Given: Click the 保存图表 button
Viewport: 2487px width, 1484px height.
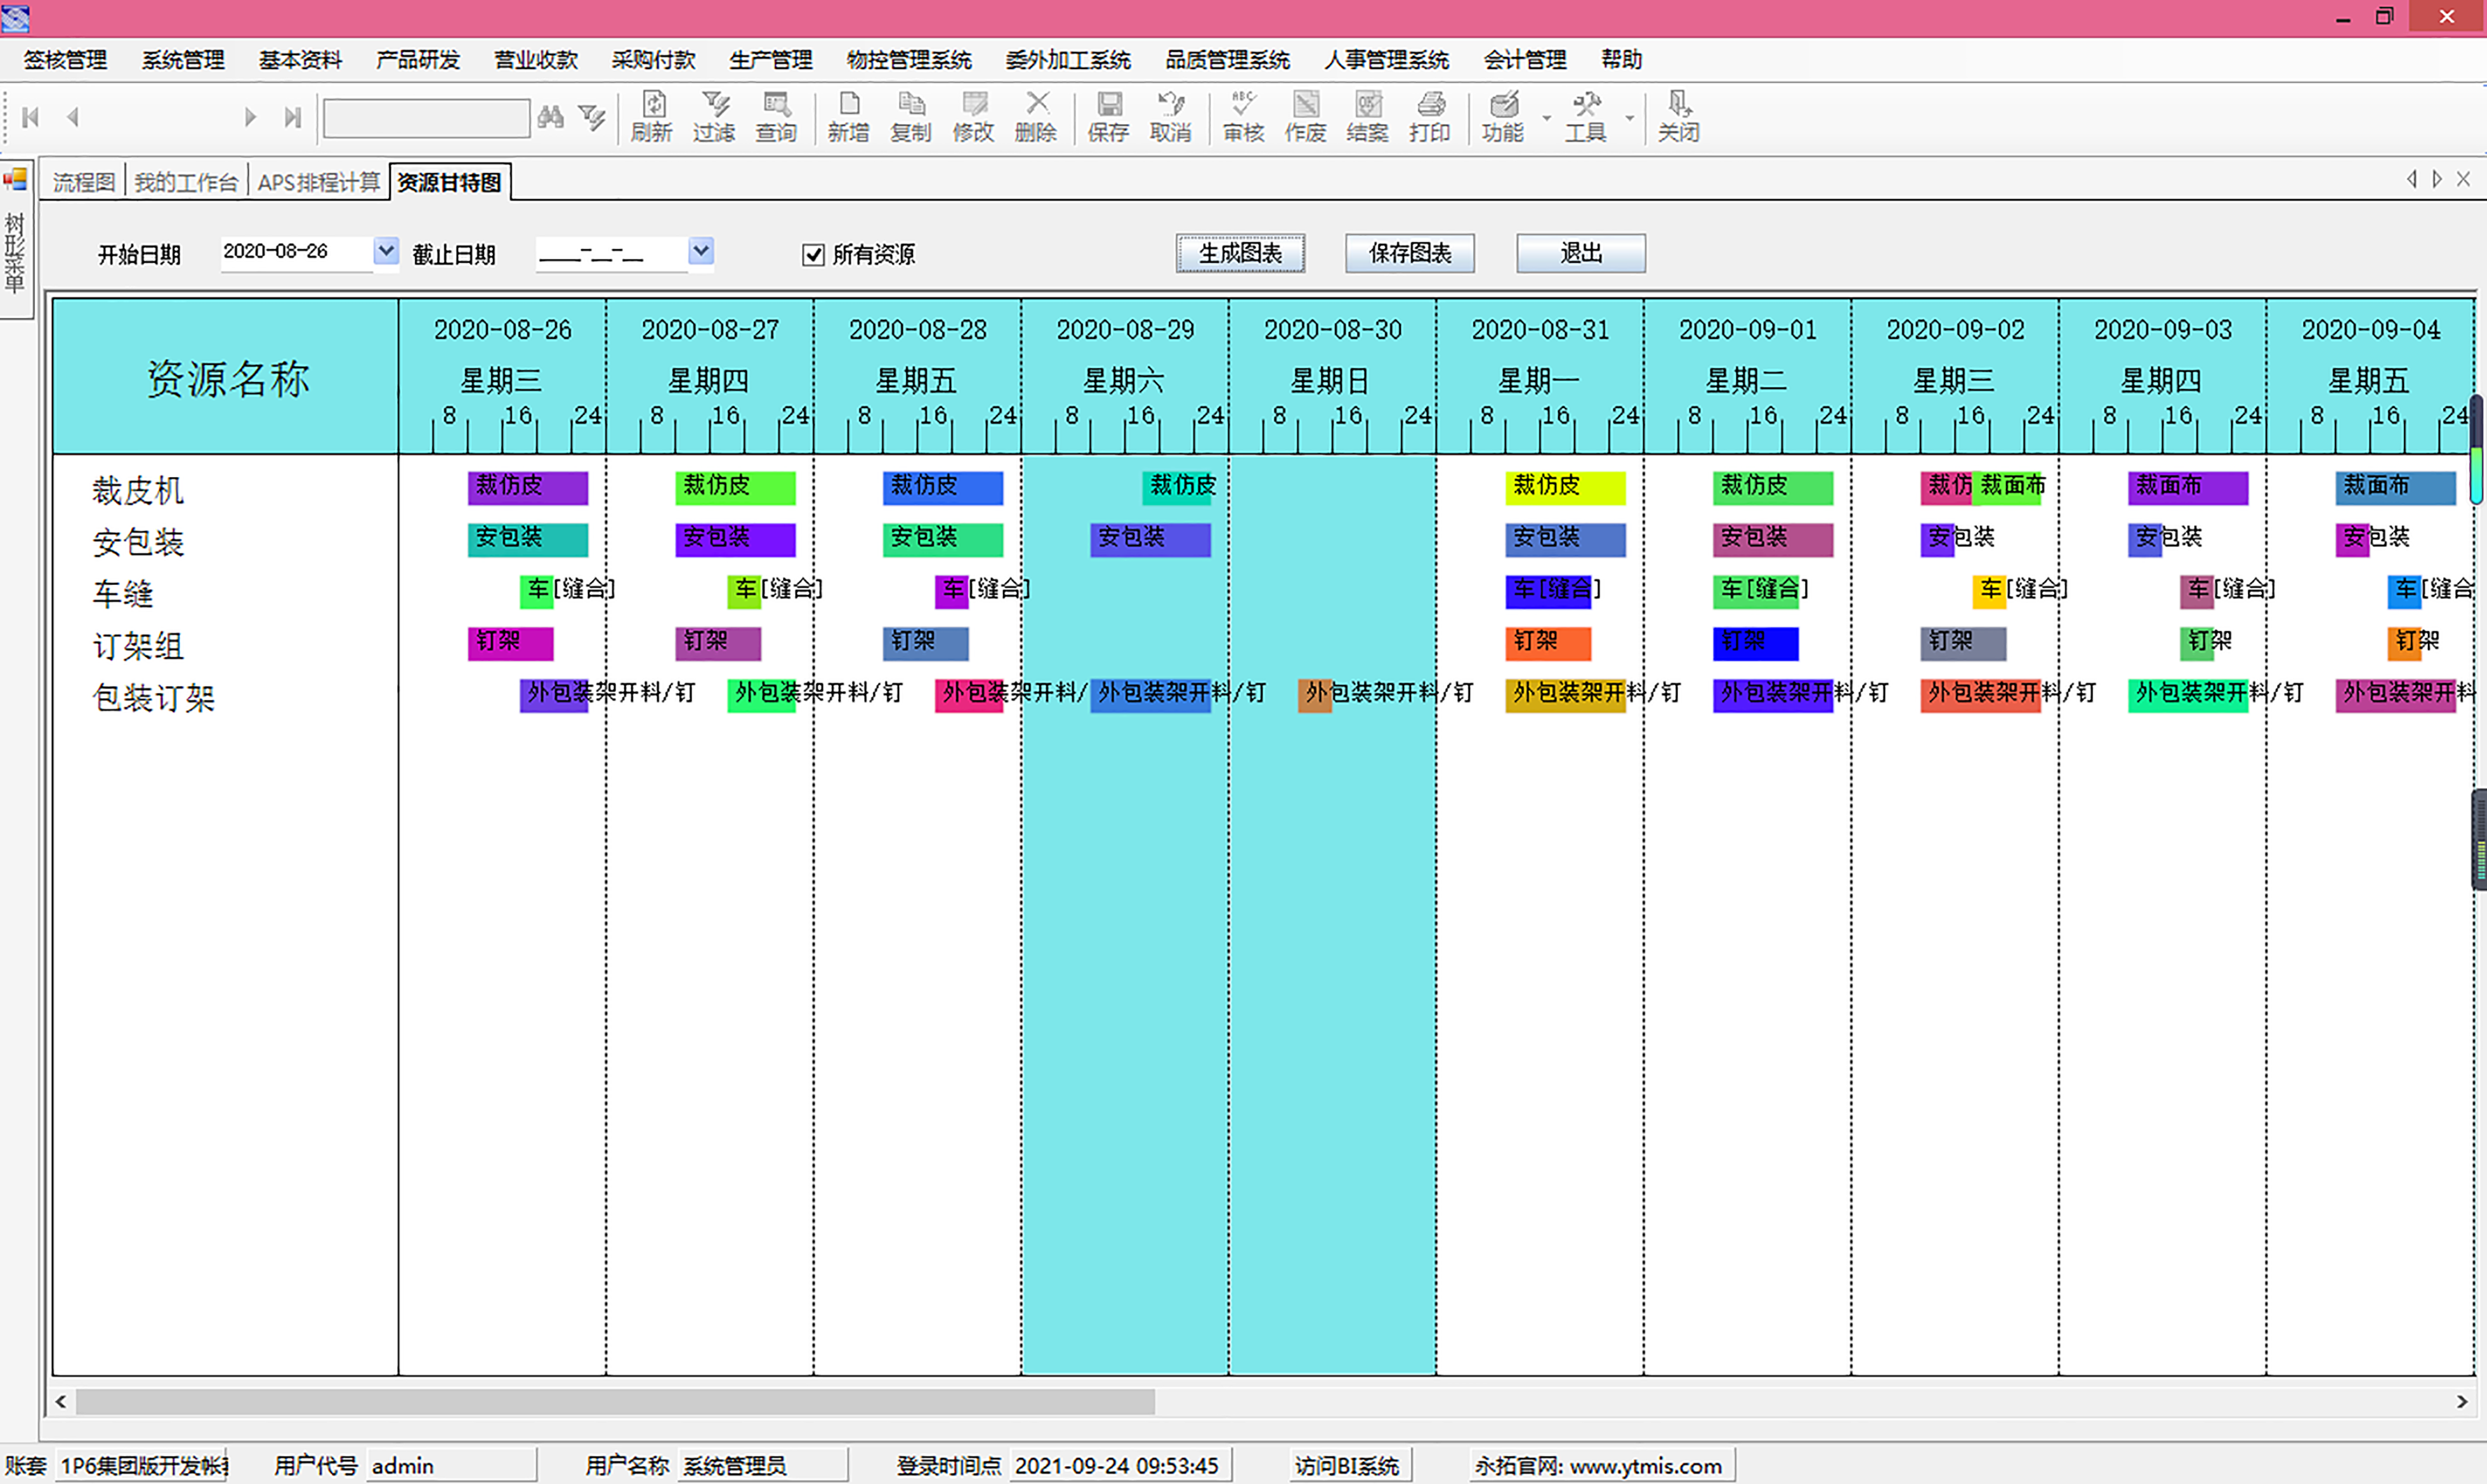Looking at the screenshot, I should (x=1409, y=253).
